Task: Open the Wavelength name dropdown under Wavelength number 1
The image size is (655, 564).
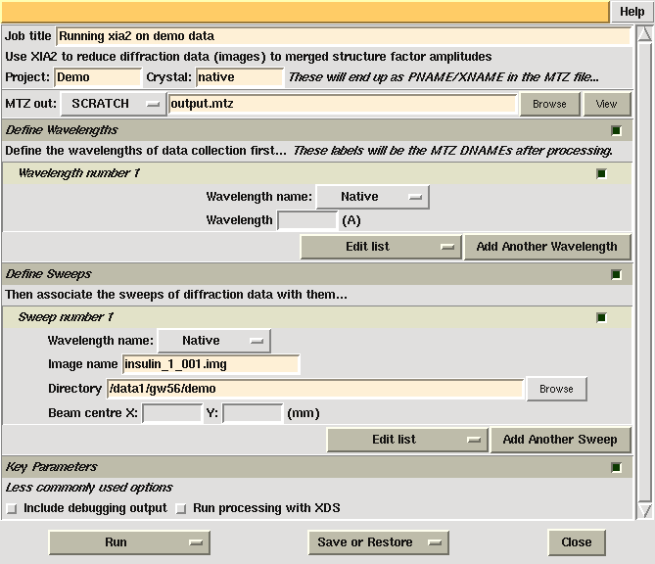Action: pyautogui.click(x=373, y=197)
